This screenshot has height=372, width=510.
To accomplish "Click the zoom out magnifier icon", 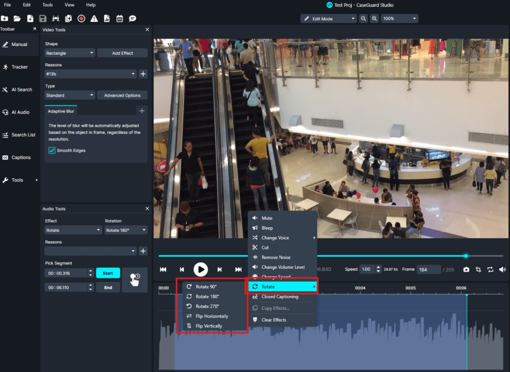I will point(363,19).
